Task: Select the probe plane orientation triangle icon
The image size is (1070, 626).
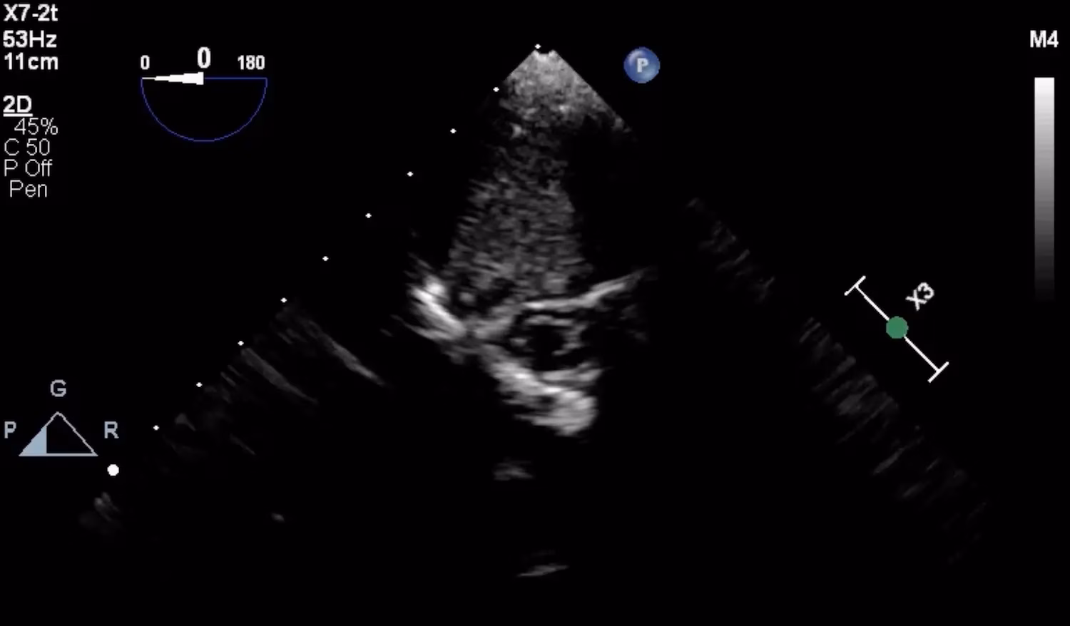Action: [x=58, y=434]
